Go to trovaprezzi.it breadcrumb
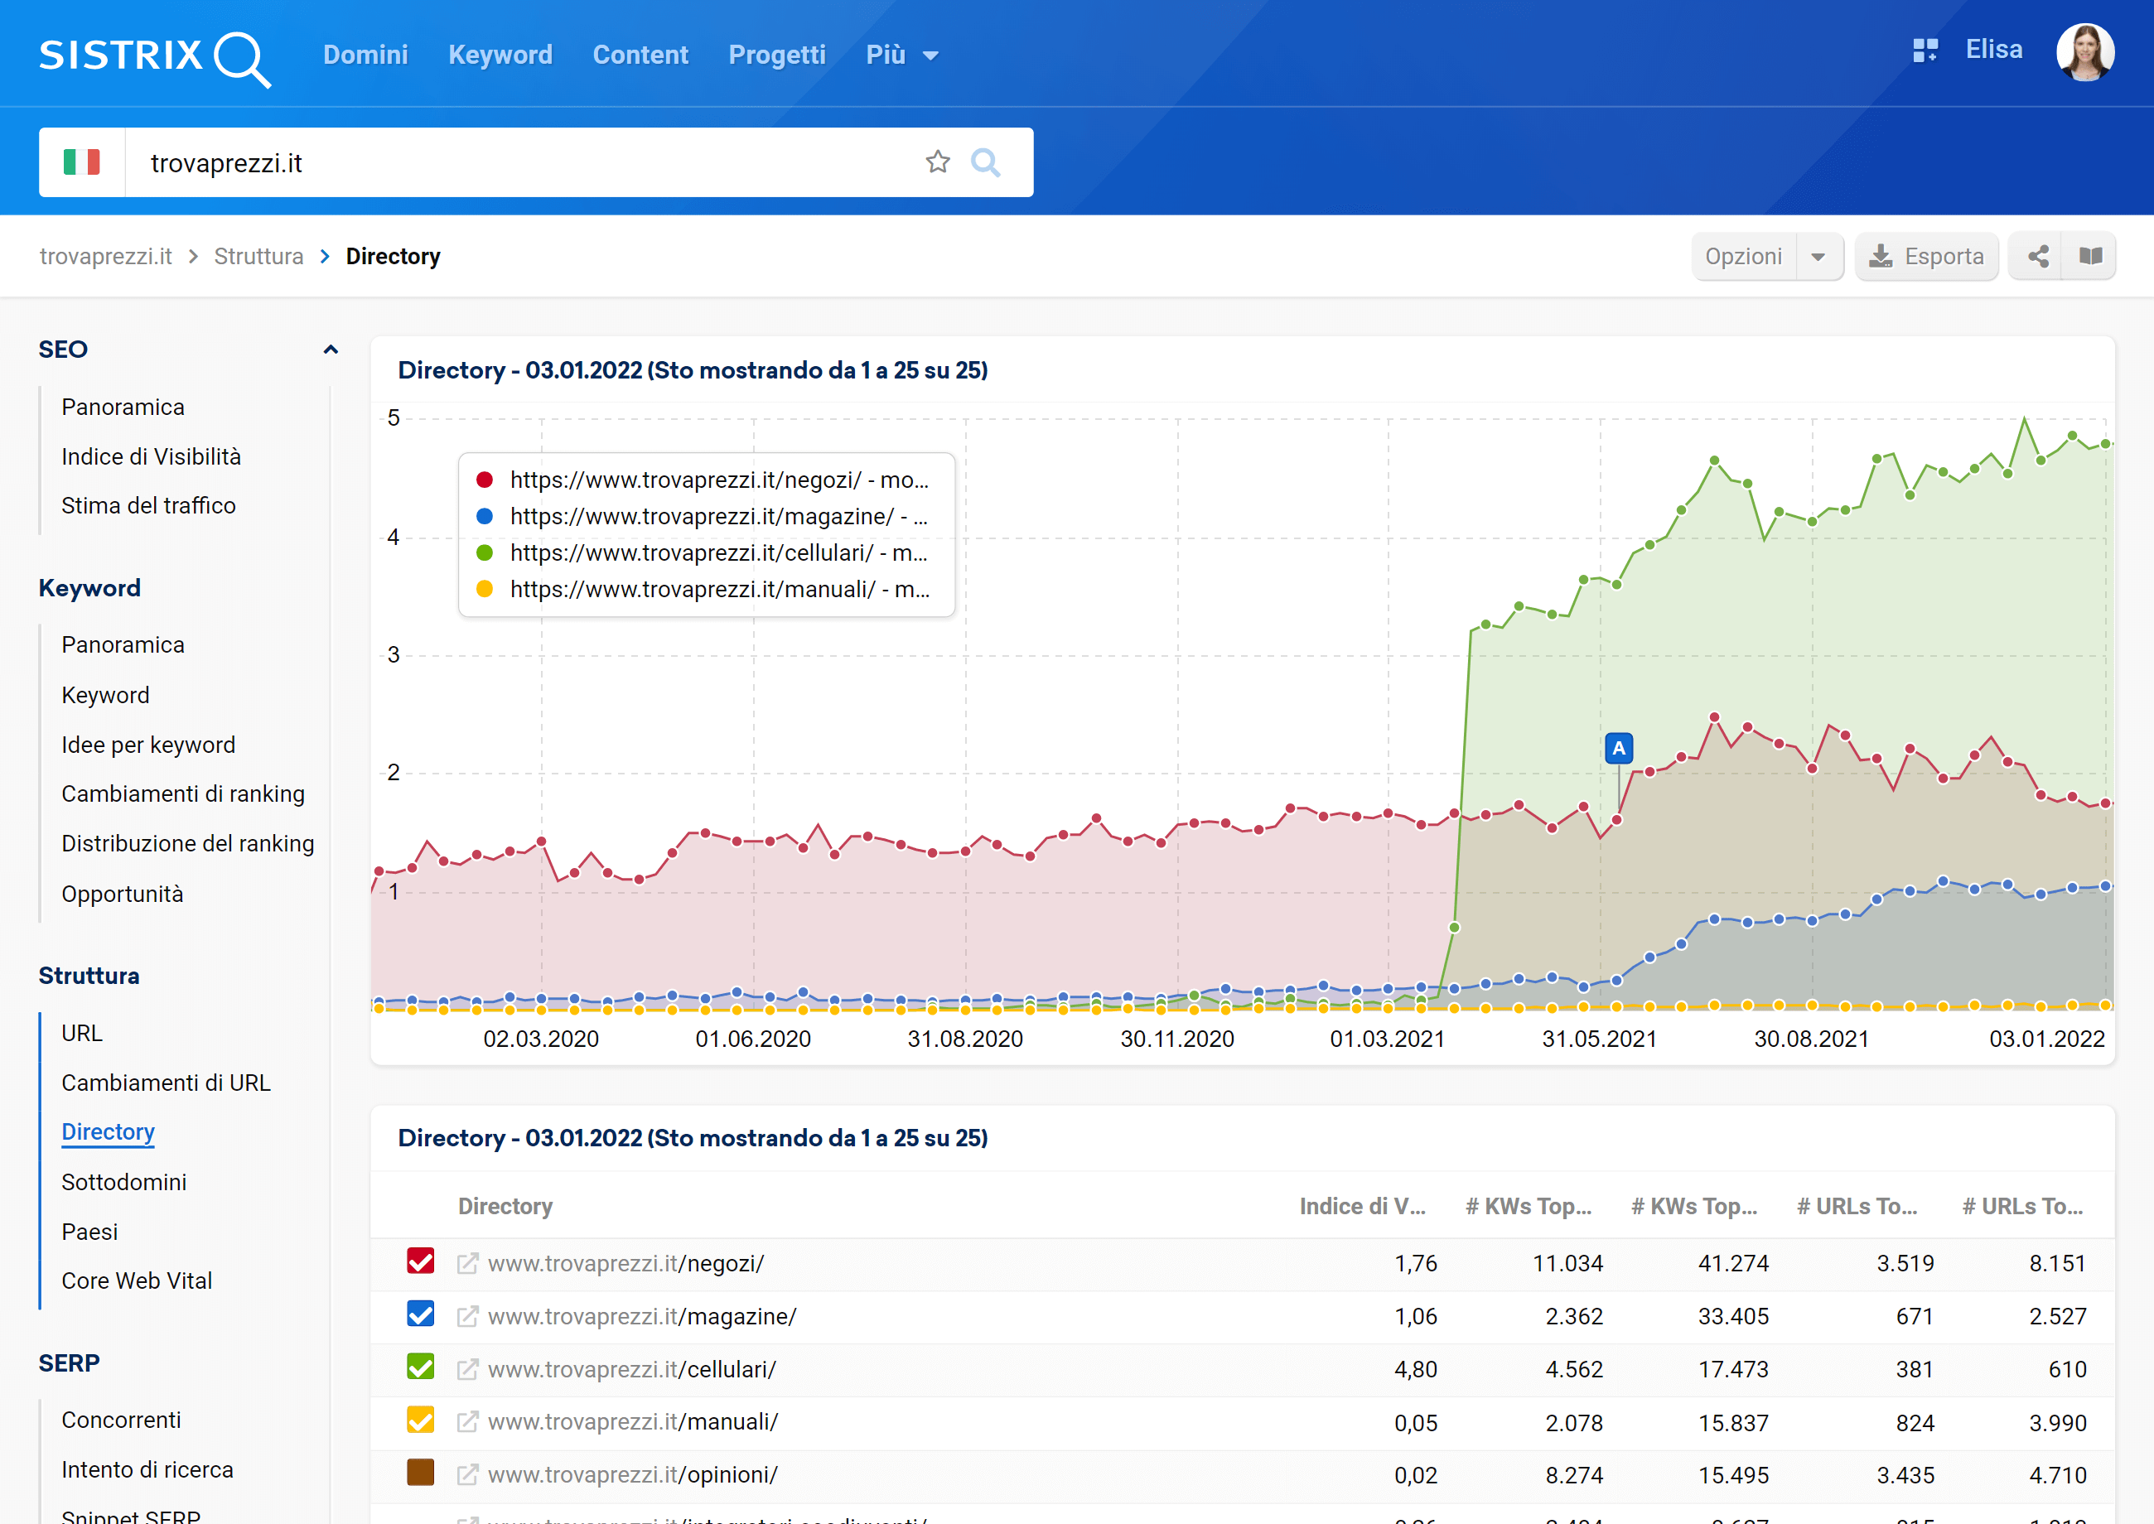 (105, 256)
